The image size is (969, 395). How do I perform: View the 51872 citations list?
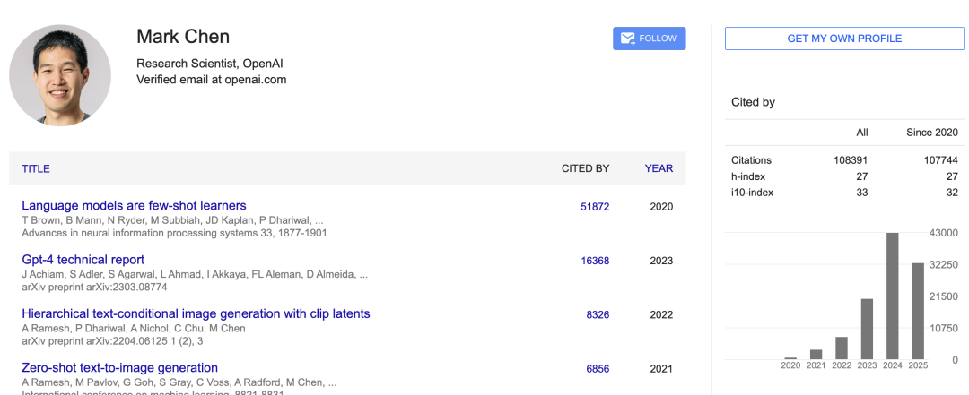point(595,207)
